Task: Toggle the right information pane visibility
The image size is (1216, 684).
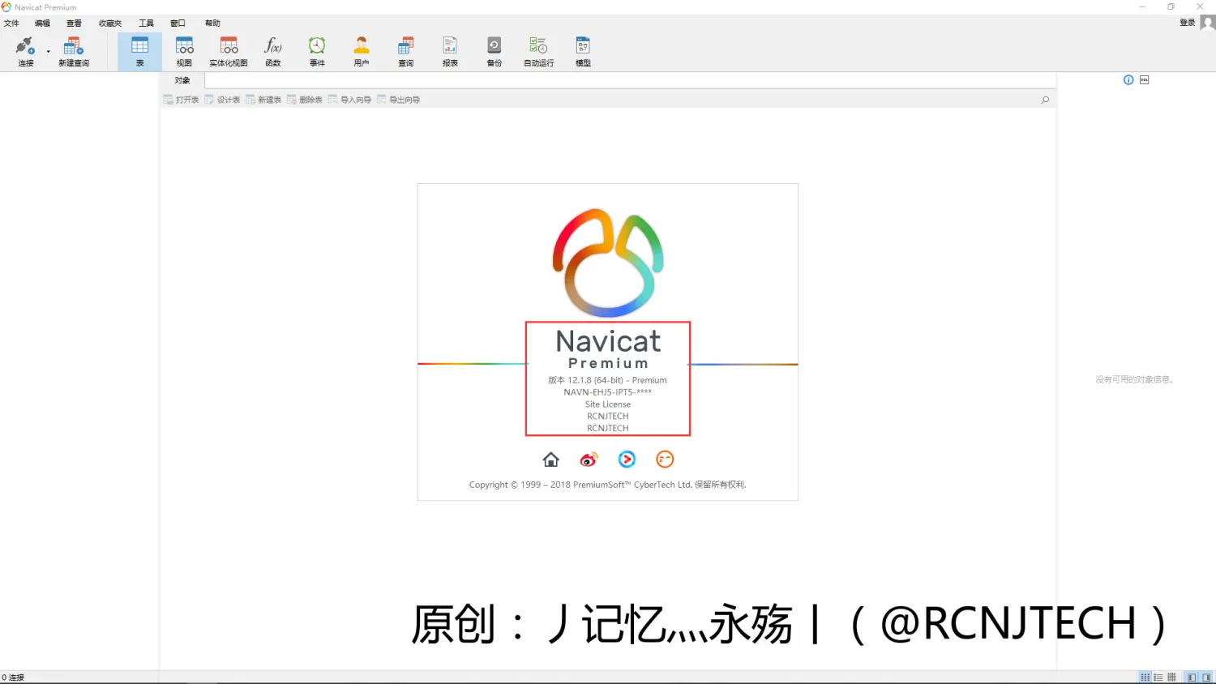Action: [x=1206, y=678]
